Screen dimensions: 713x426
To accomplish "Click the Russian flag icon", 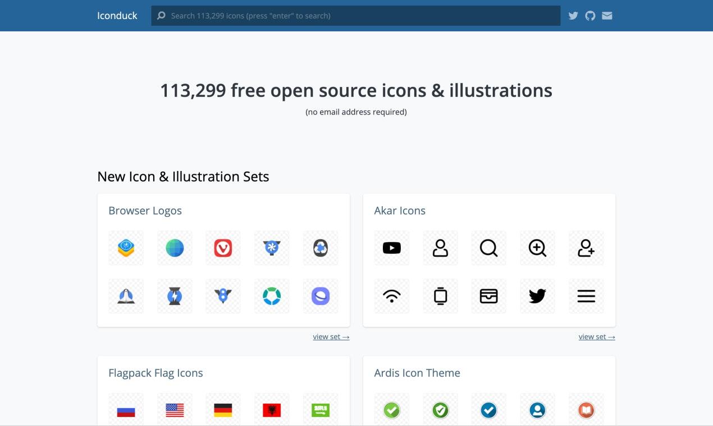I will (126, 410).
